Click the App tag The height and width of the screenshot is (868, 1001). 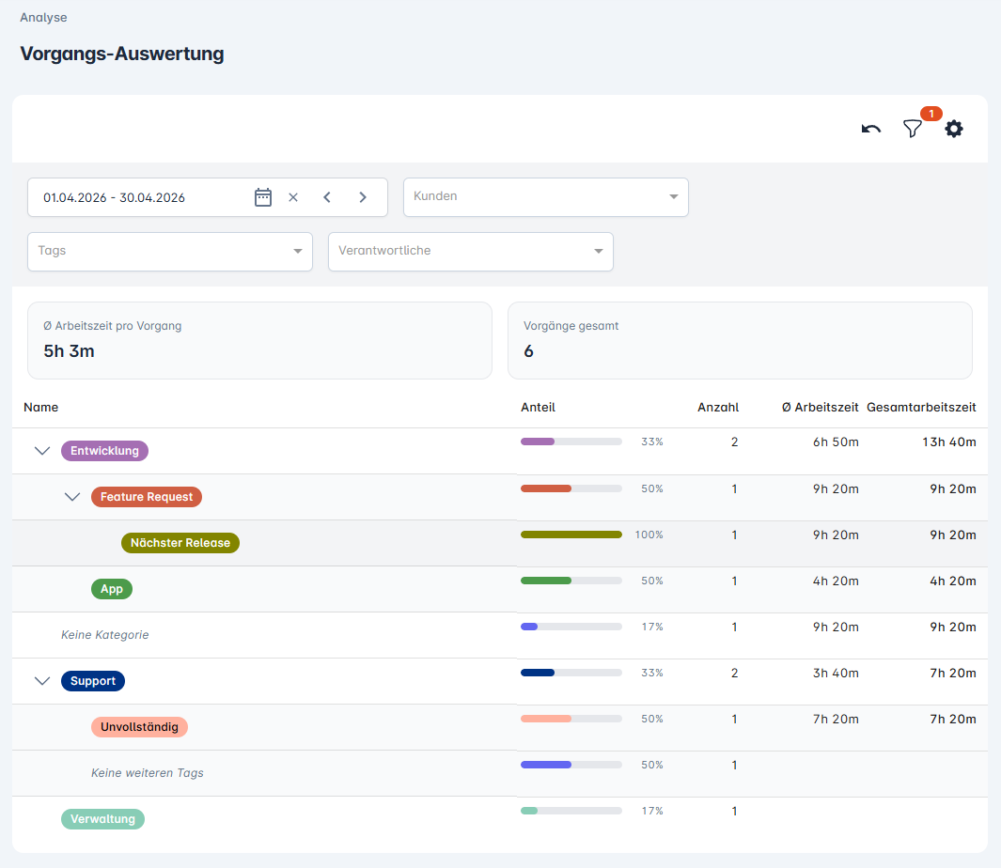point(112,589)
